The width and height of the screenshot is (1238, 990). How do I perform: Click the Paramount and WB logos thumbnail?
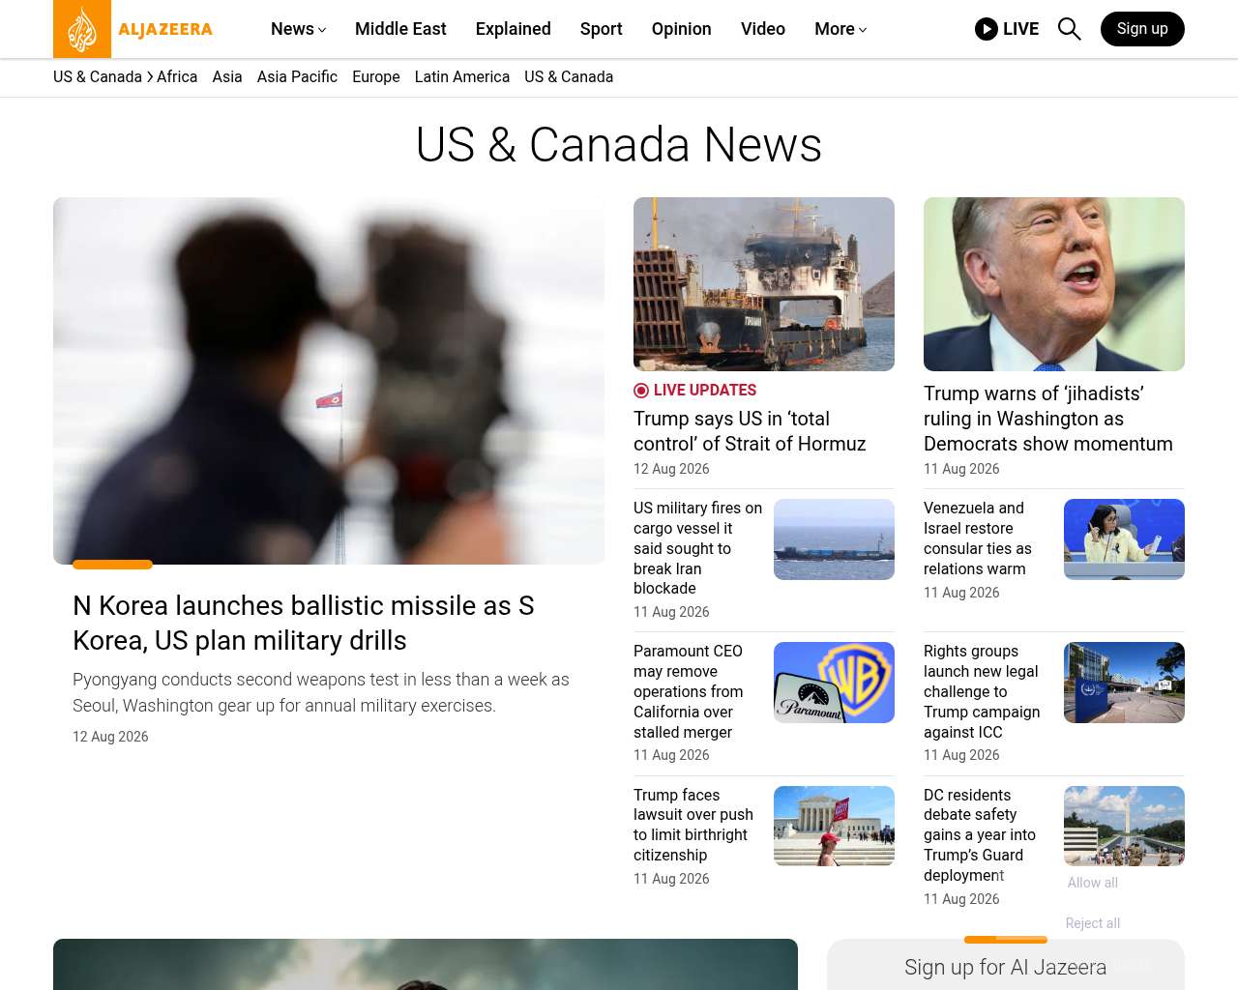(x=834, y=683)
